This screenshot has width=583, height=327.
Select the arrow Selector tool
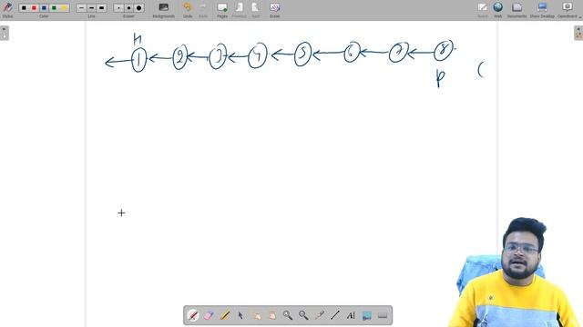tap(240, 315)
